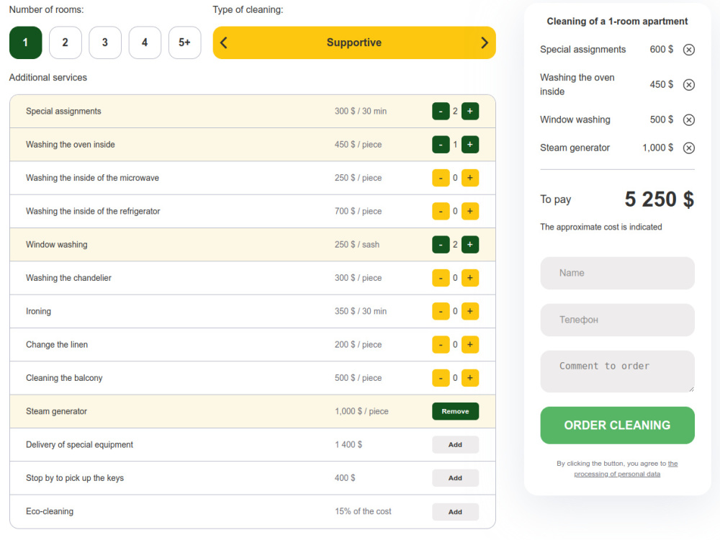Select 5+ rooms option

tap(184, 42)
